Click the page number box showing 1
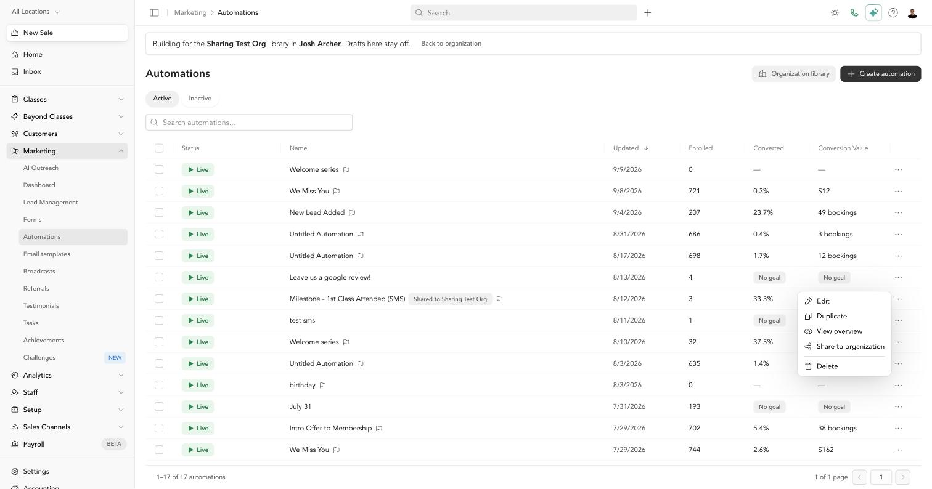The width and height of the screenshot is (932, 489). point(881,477)
